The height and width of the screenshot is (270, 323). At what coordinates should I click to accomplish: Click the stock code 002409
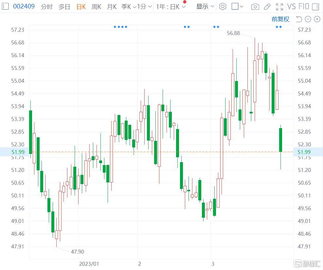click(x=24, y=7)
